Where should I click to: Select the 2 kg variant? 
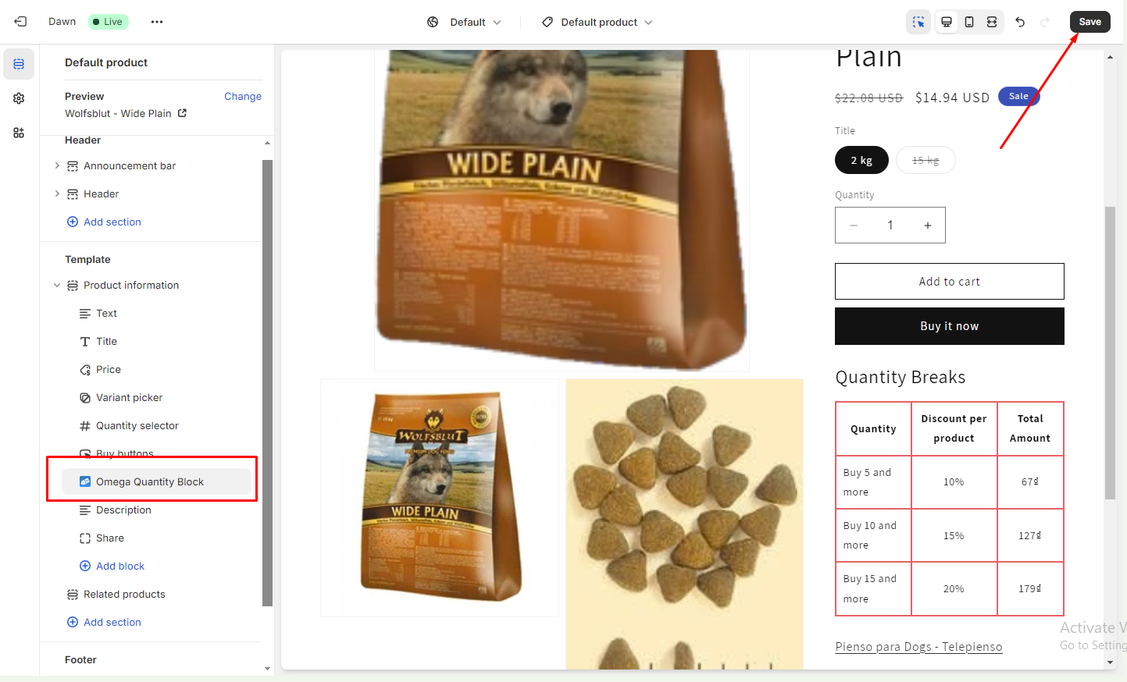[861, 160]
